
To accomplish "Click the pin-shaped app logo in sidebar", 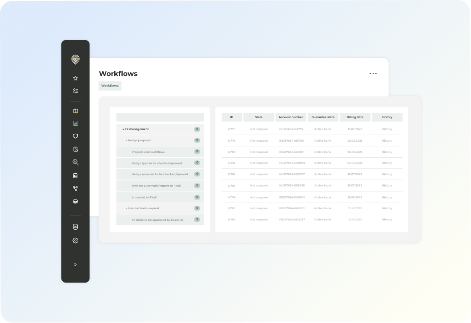I will click(76, 60).
